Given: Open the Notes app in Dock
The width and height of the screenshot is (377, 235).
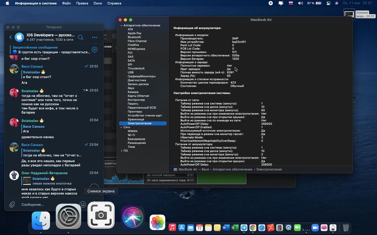Looking at the screenshot, I should click(x=208, y=228).
